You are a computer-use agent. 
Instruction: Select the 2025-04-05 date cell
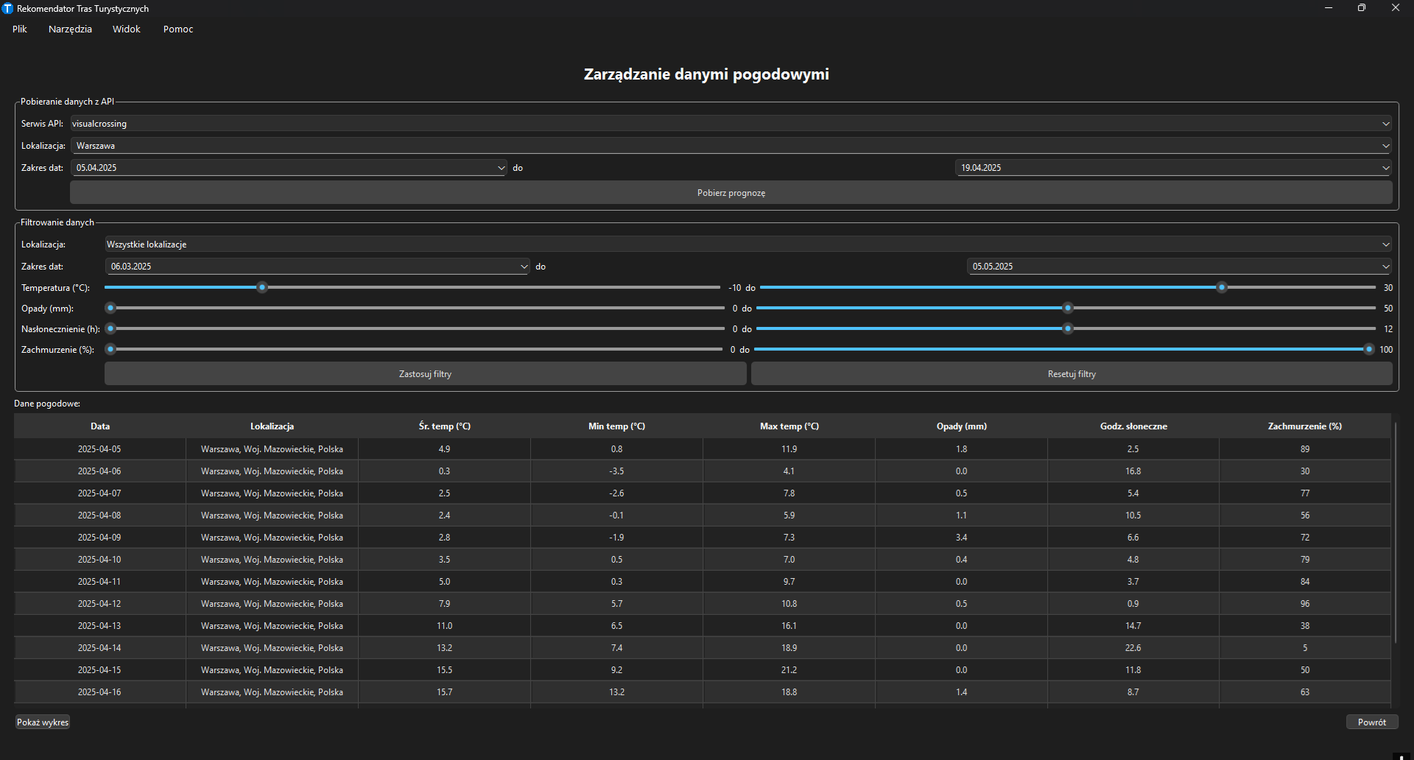(x=99, y=449)
